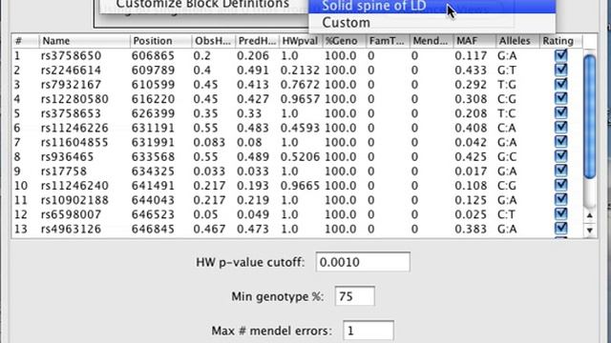This screenshot has width=611, height=343.
Task: Uncheck Rating for rs11246240
Action: (561, 185)
